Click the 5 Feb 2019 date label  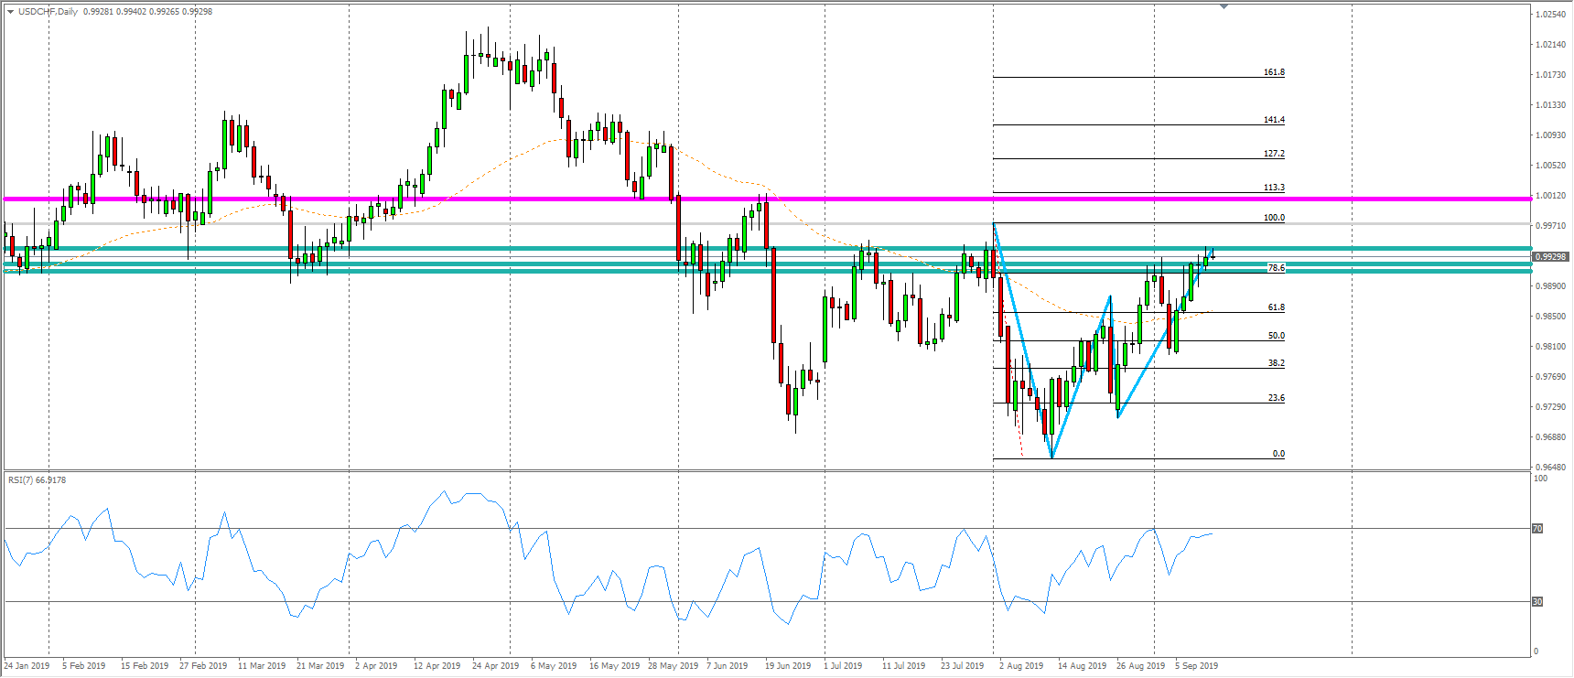[x=83, y=666]
